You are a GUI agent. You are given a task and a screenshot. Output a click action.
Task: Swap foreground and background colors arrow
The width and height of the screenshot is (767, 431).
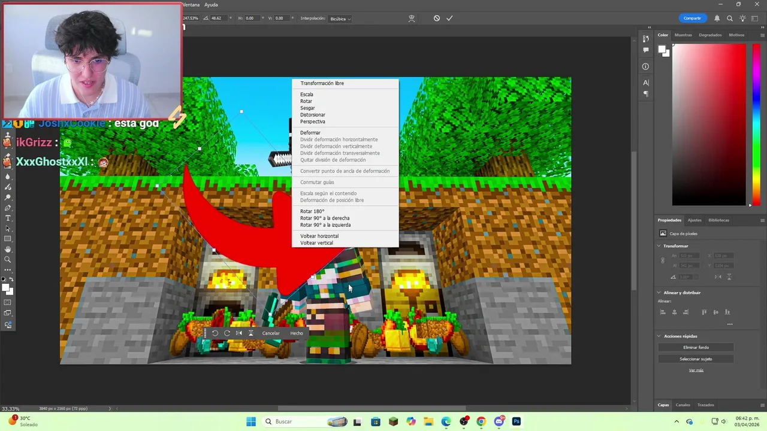pyautogui.click(x=11, y=280)
